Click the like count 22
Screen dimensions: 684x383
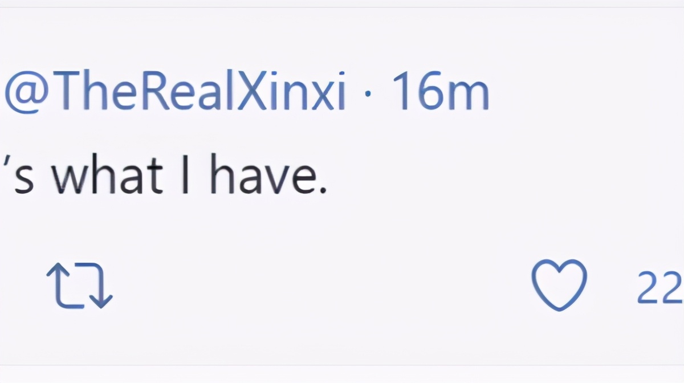660,287
